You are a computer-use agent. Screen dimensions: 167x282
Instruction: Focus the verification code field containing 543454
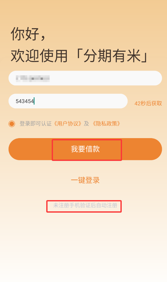coord(68,101)
